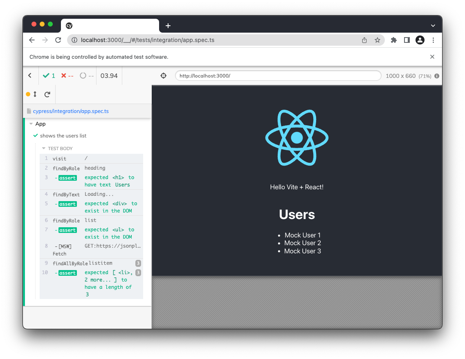The height and width of the screenshot is (359, 465).
Task: Open site info icon in address bar
Action: [x=74, y=40]
